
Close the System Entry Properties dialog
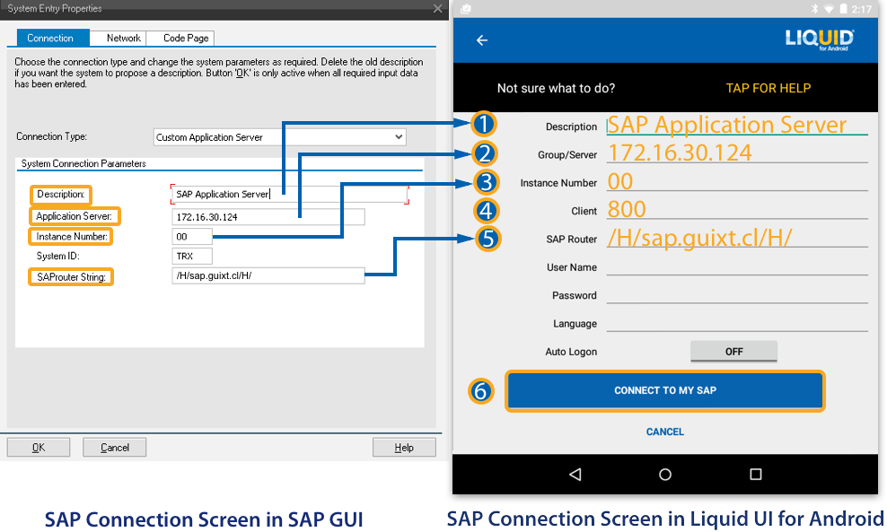pos(437,9)
